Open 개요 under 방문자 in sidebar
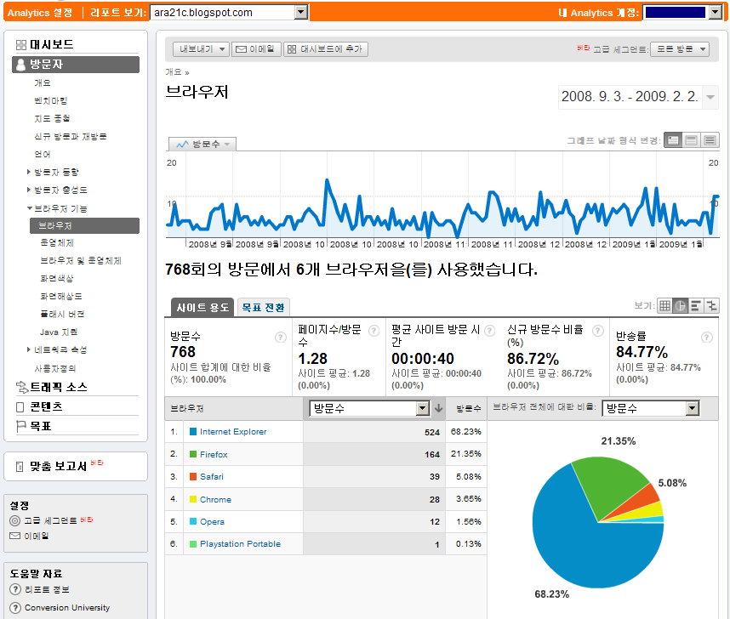Viewport: 730px width, 619px height. 43,82
